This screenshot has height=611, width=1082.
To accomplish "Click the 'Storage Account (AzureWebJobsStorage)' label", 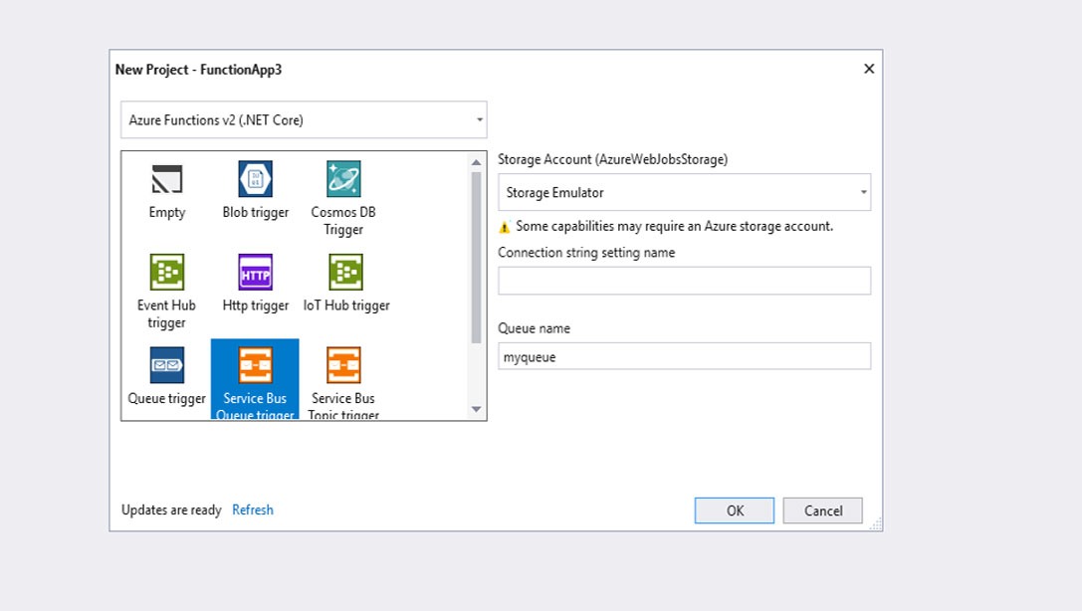I will point(613,159).
